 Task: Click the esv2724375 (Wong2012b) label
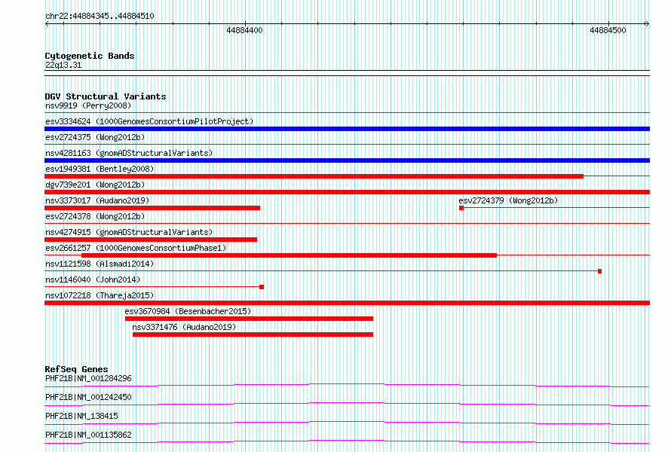(95, 137)
